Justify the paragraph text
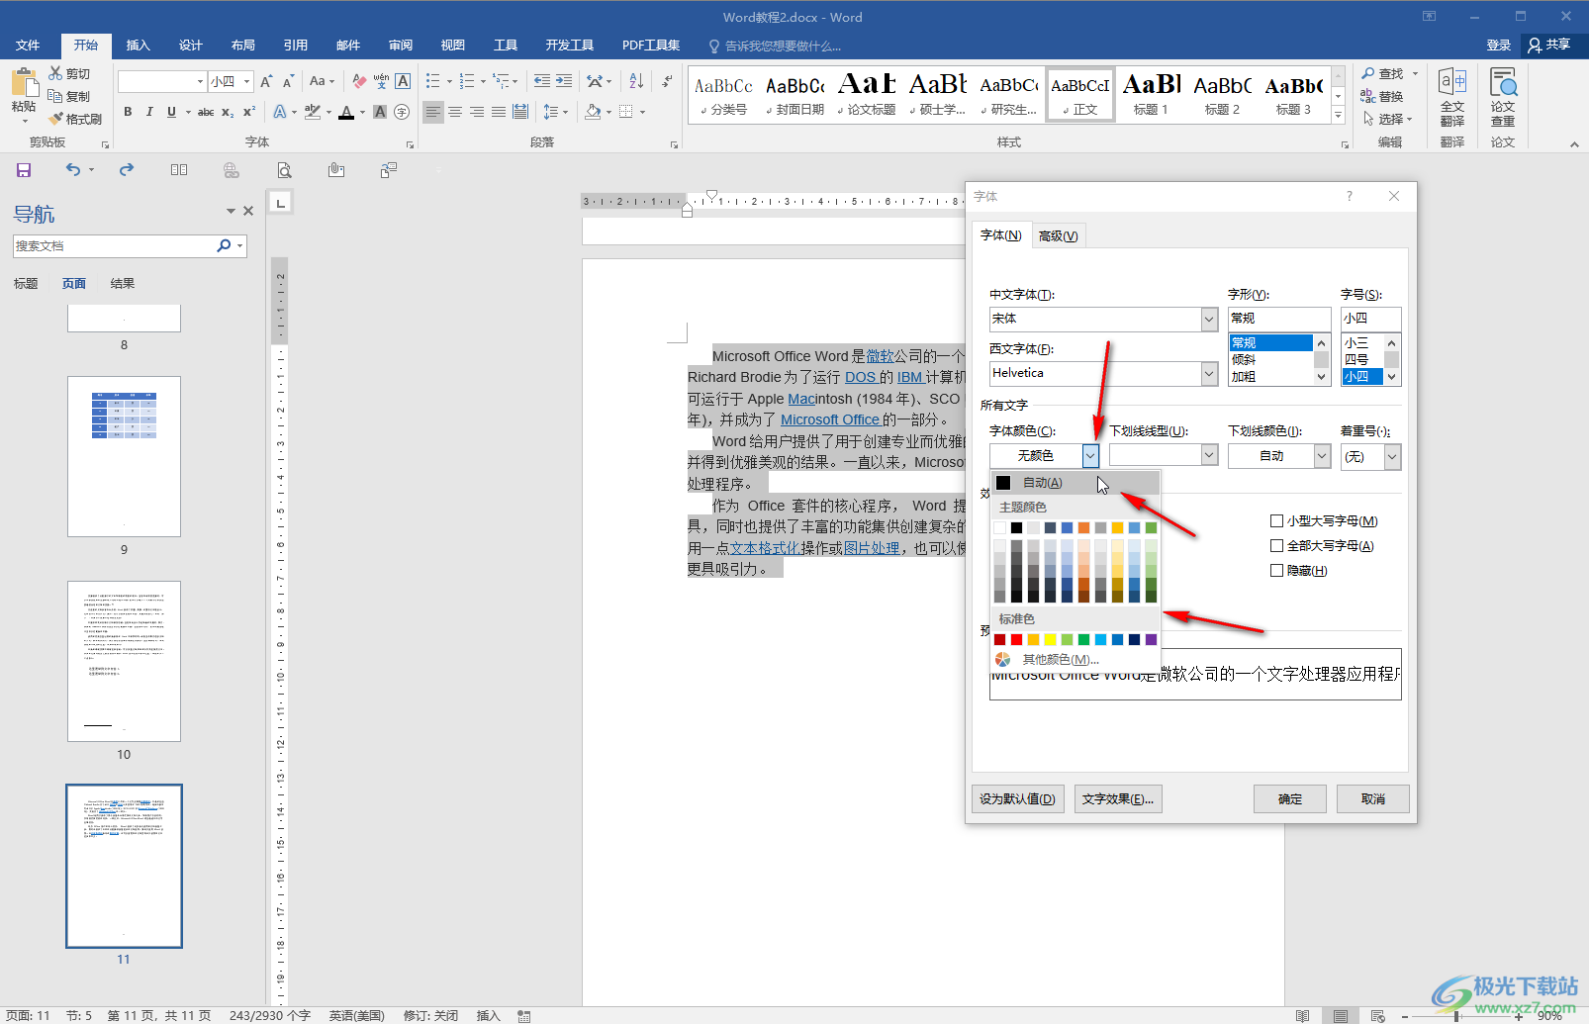This screenshot has height=1024, width=1589. pyautogui.click(x=499, y=112)
